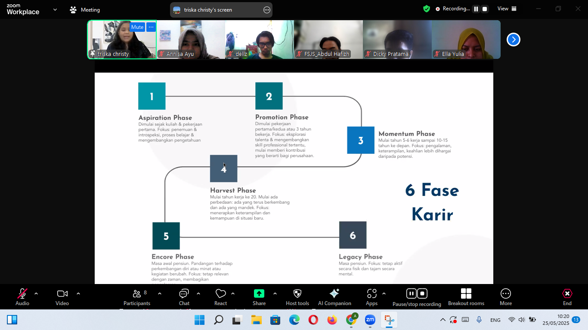Open Snipping Tool in taskbar
588x330 pixels.
click(389, 320)
